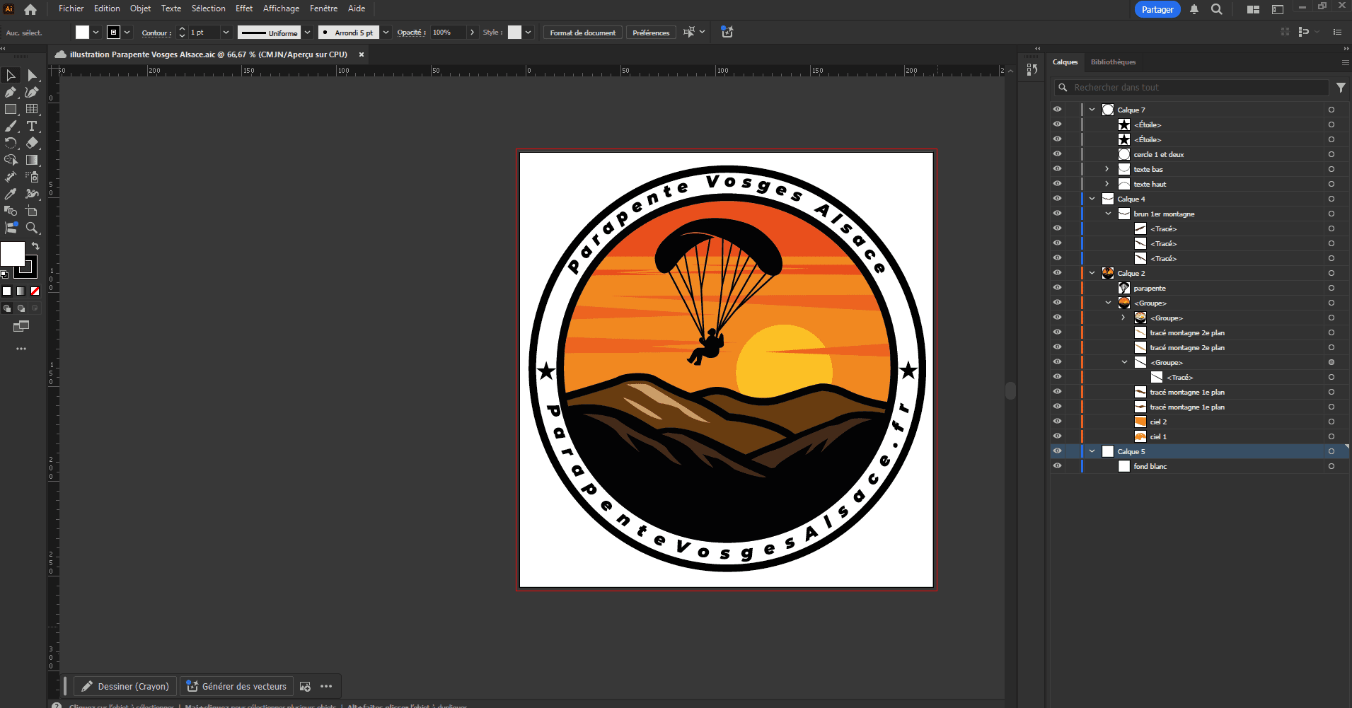
Task: Click the Format de document button
Action: click(583, 33)
